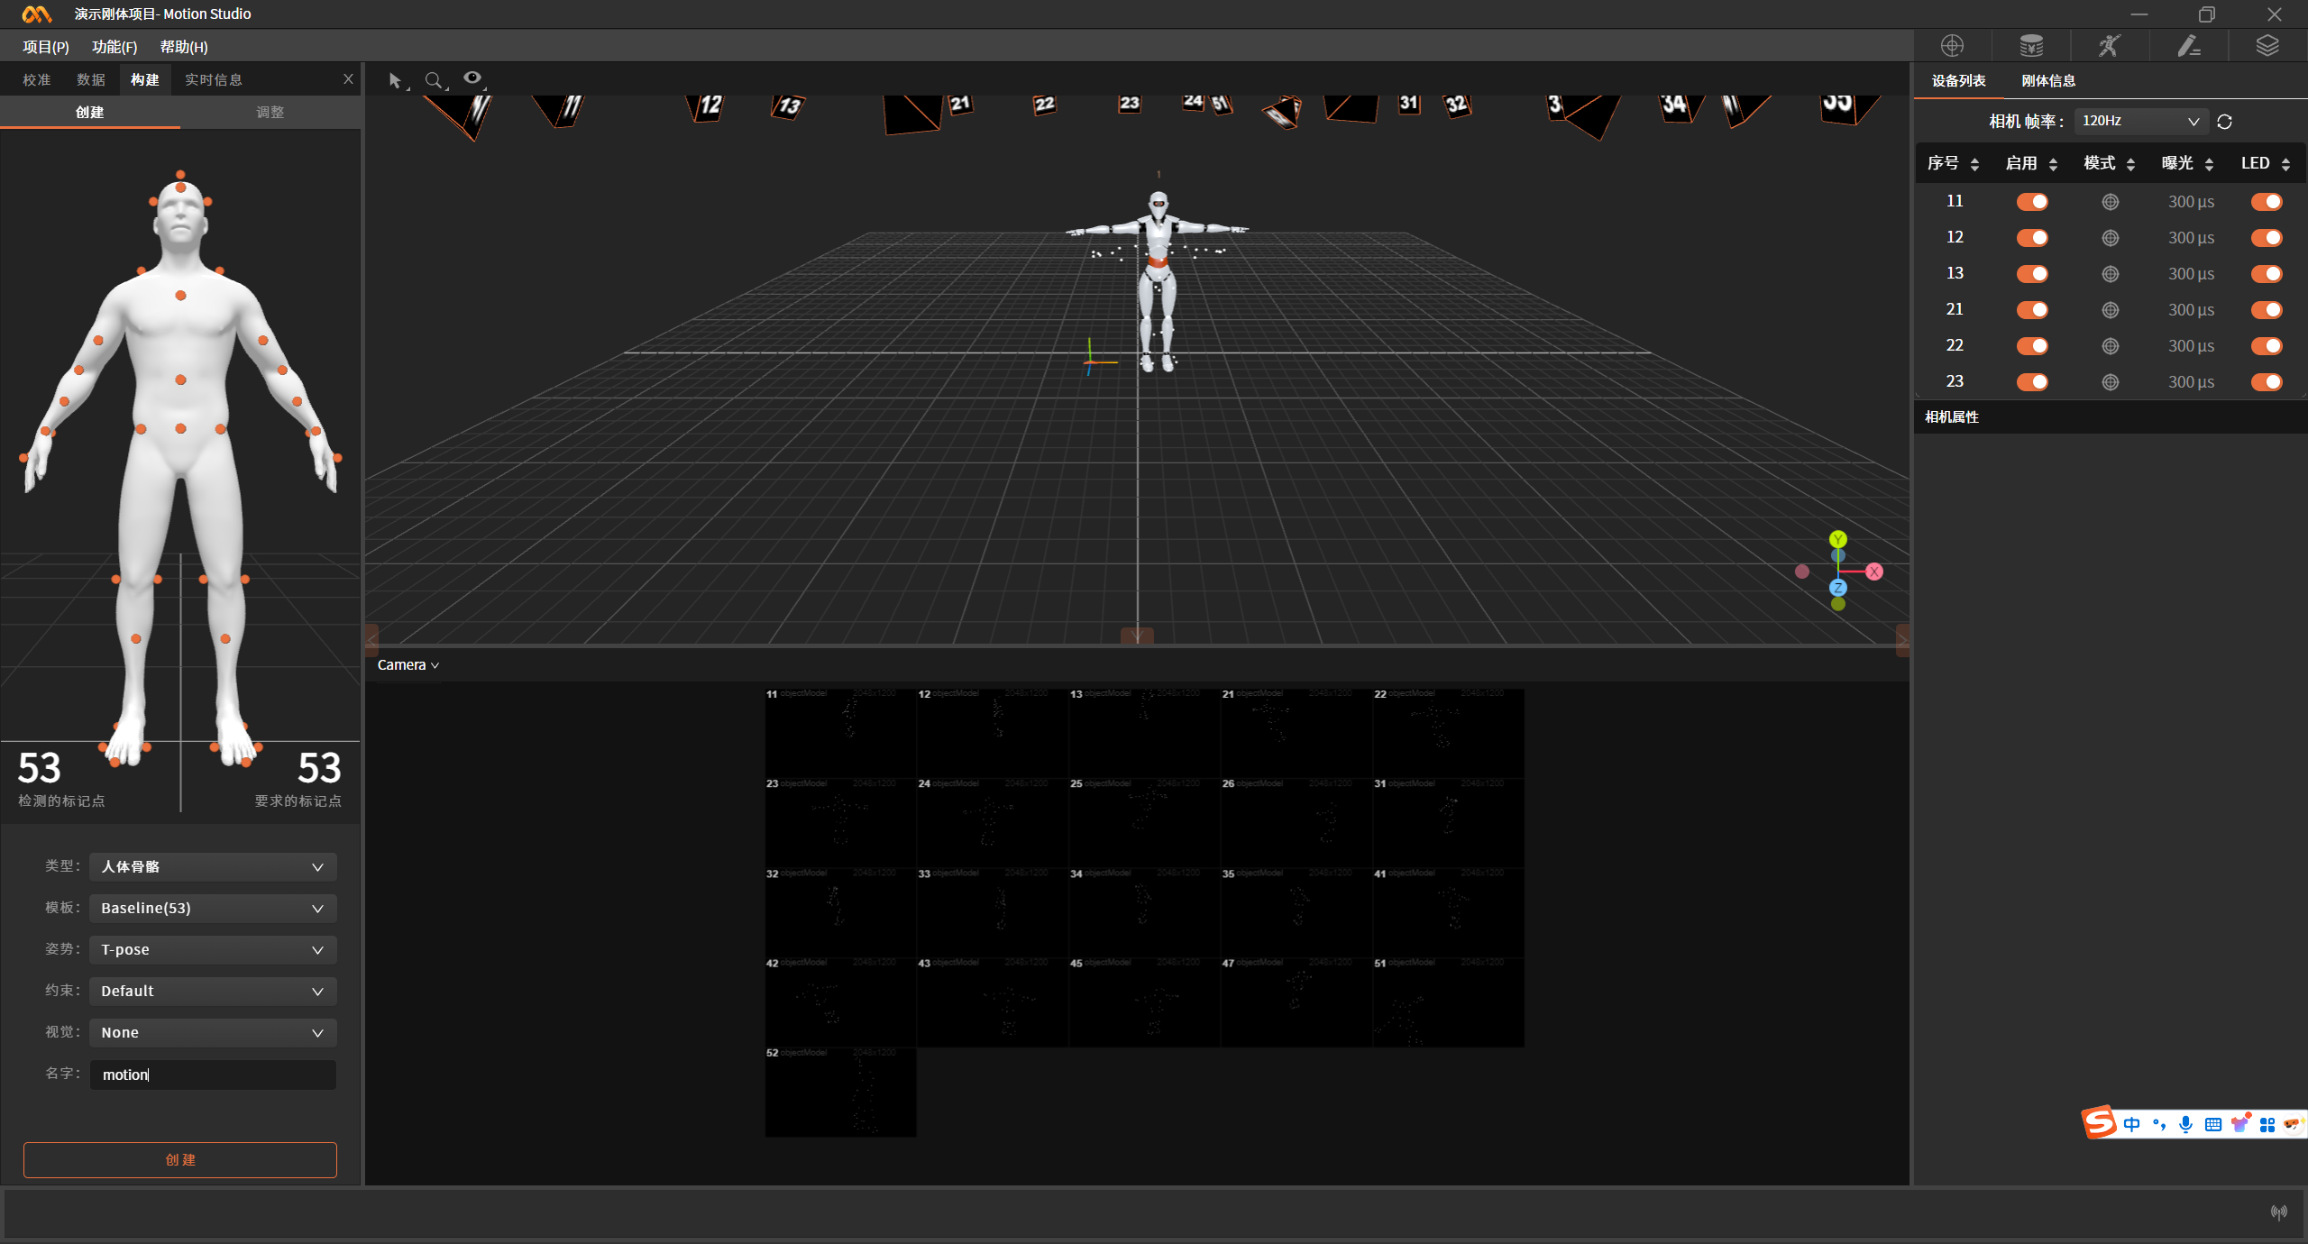Click the name field containing motion
2308x1244 pixels.
click(x=213, y=1075)
